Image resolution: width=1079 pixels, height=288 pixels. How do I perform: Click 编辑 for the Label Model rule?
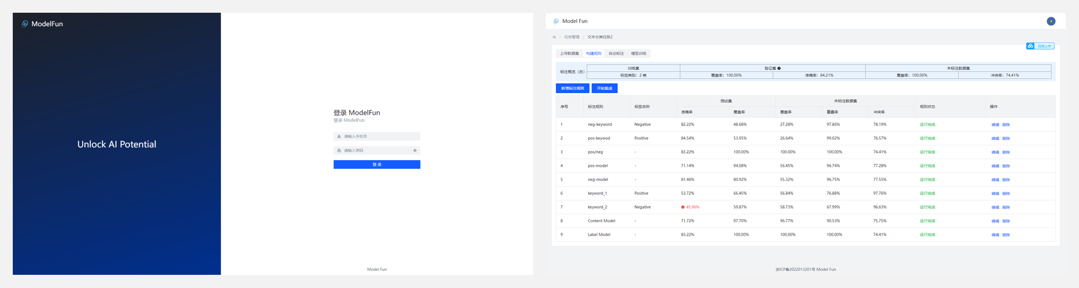pyautogui.click(x=995, y=235)
